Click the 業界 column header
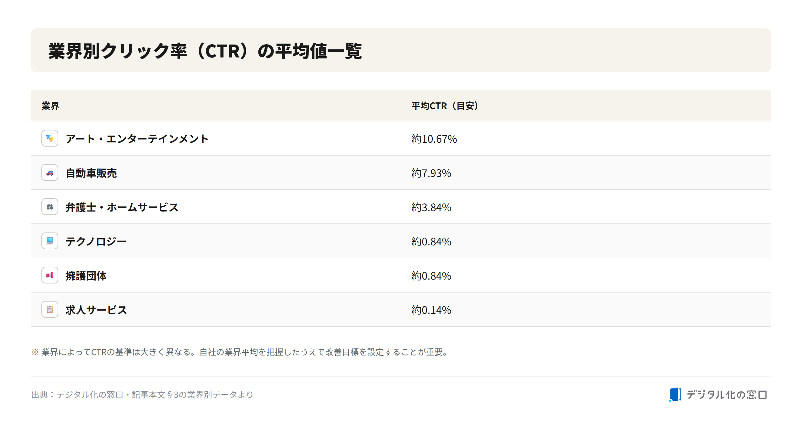 [x=50, y=106]
